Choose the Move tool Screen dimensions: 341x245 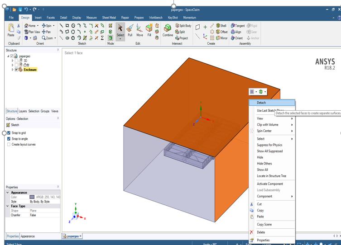tap(139, 30)
